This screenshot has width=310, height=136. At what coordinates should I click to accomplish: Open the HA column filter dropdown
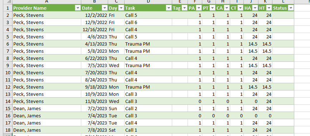point(255,8)
